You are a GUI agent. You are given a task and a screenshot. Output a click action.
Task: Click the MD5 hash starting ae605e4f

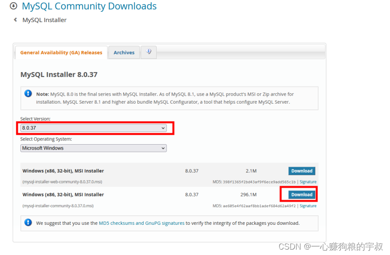point(259,205)
